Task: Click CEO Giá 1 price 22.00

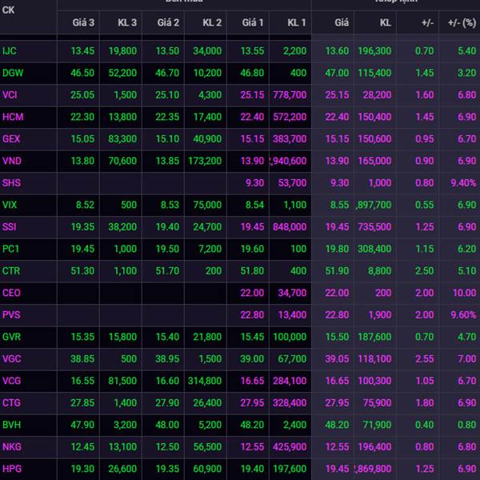Action: pyautogui.click(x=252, y=293)
